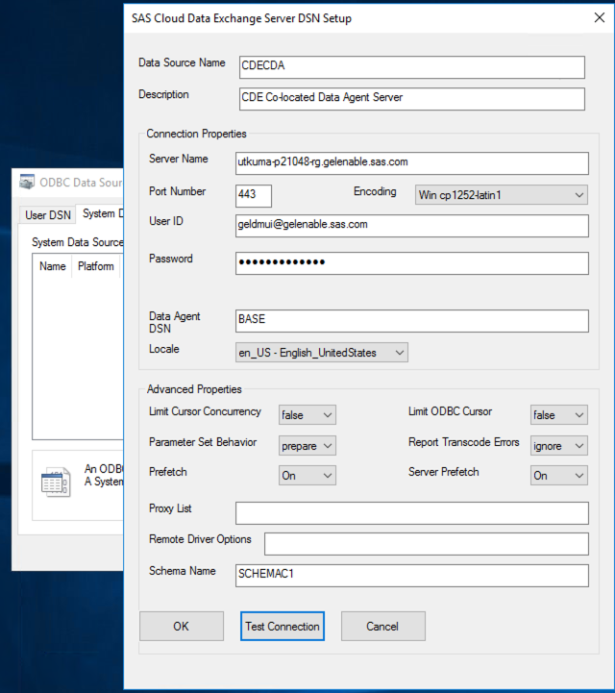Cancel the DSN setup dialog
The height and width of the screenshot is (693, 615).
382,626
